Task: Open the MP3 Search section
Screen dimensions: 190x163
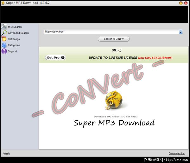Action: [15, 27]
